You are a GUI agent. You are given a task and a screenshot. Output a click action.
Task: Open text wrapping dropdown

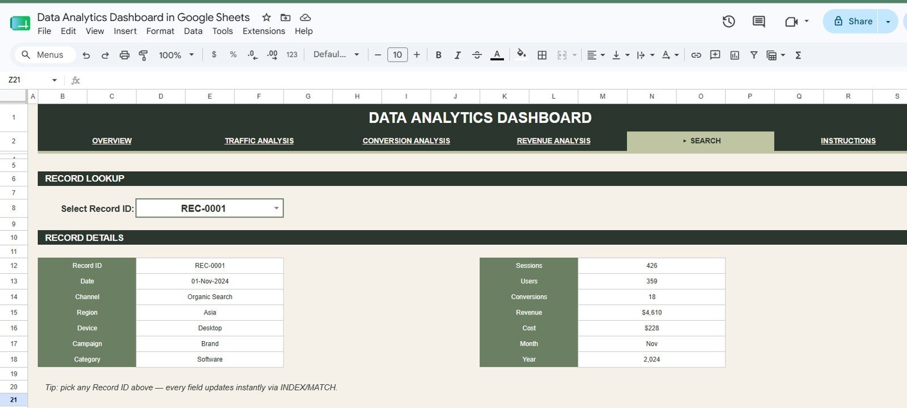pos(646,55)
